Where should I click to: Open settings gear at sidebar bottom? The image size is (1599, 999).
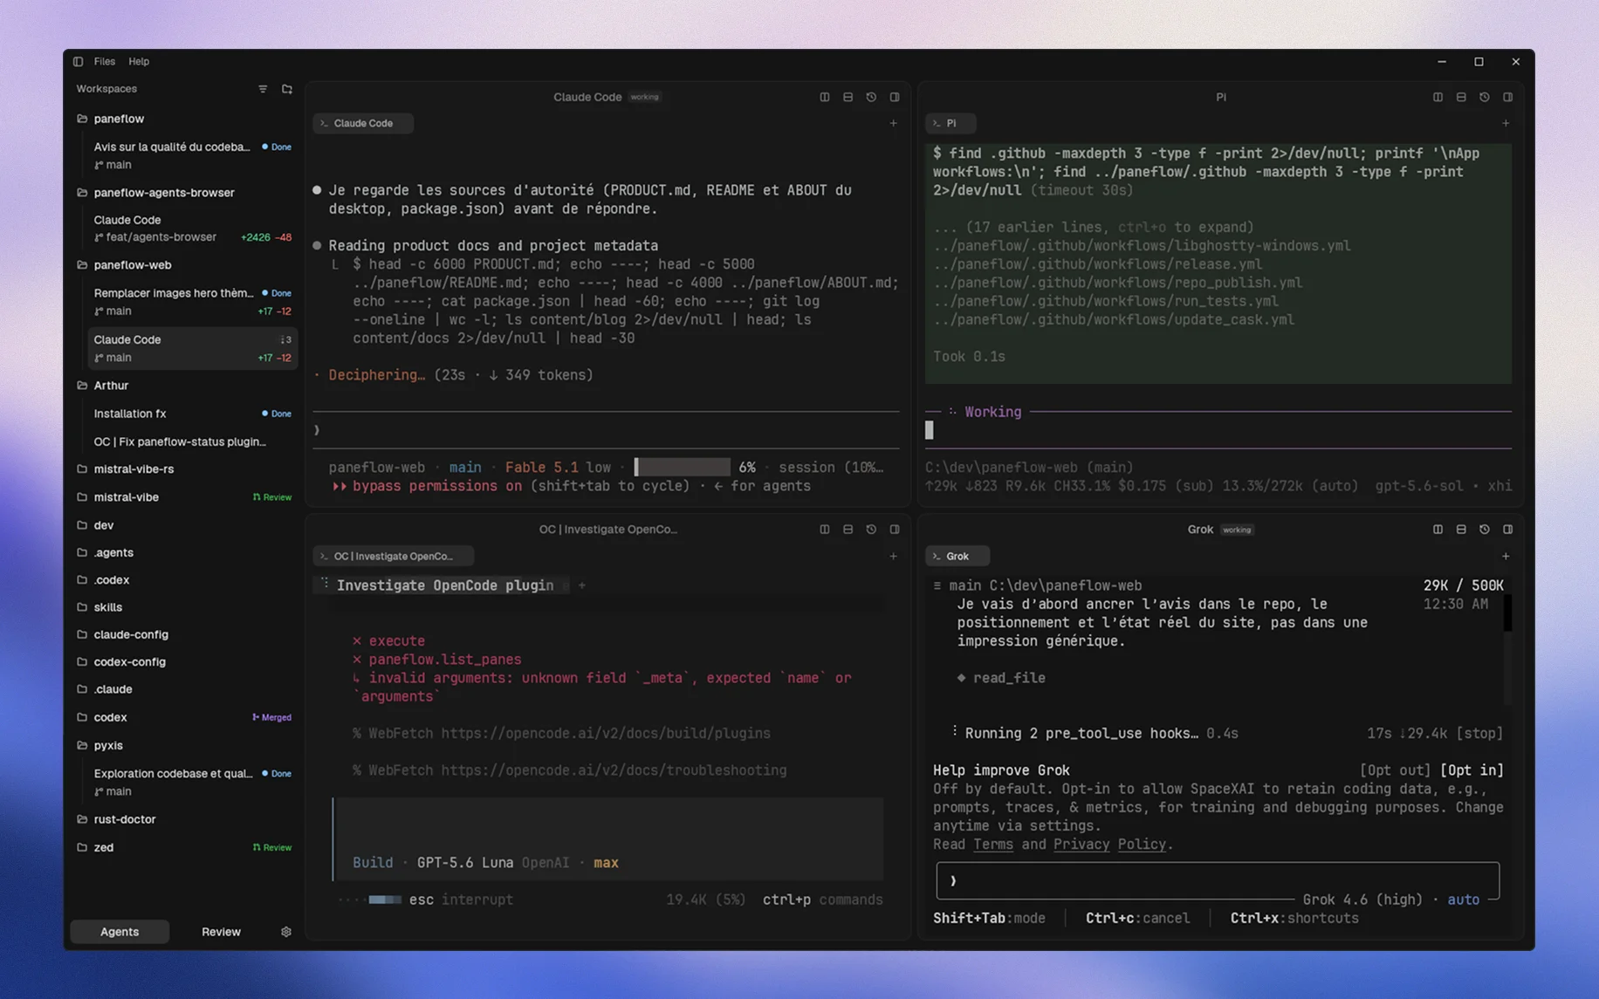pos(286,932)
